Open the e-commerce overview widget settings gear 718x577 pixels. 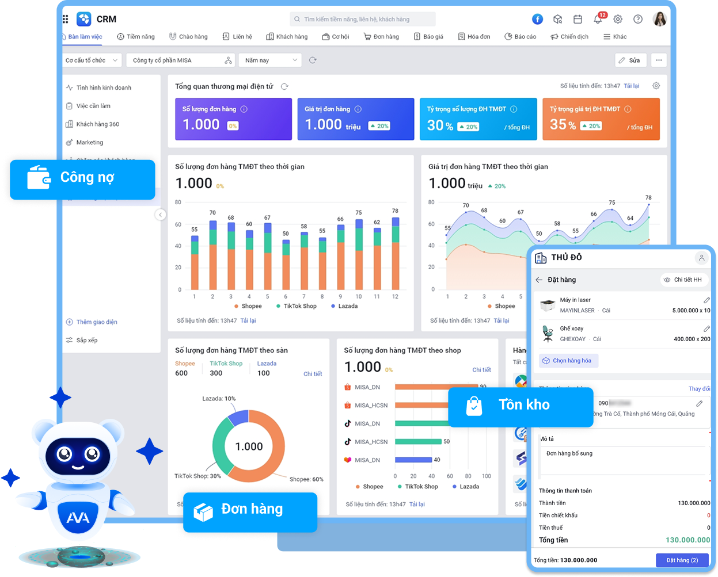(x=656, y=86)
